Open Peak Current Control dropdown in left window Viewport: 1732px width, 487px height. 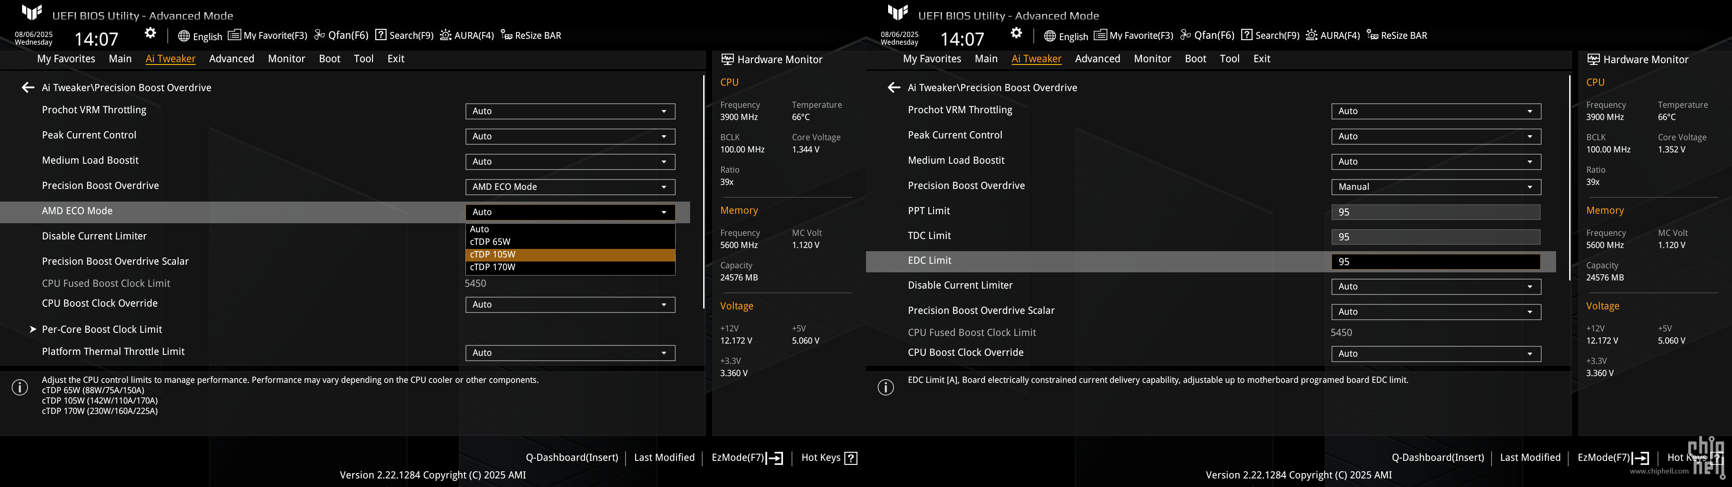pos(570,137)
